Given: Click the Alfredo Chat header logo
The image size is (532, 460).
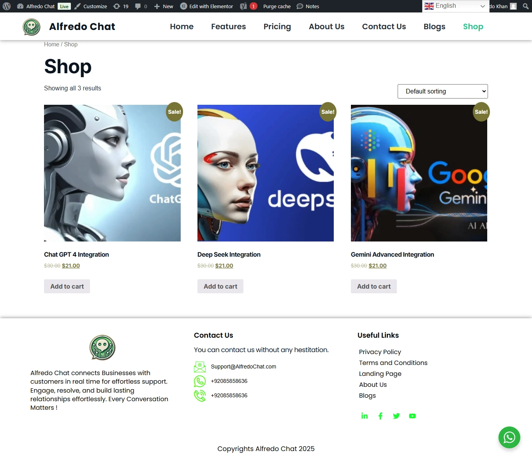Looking at the screenshot, I should coord(32,27).
